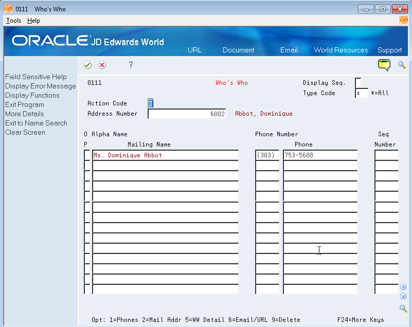
Task: Open the Document banner link
Action: (x=238, y=50)
